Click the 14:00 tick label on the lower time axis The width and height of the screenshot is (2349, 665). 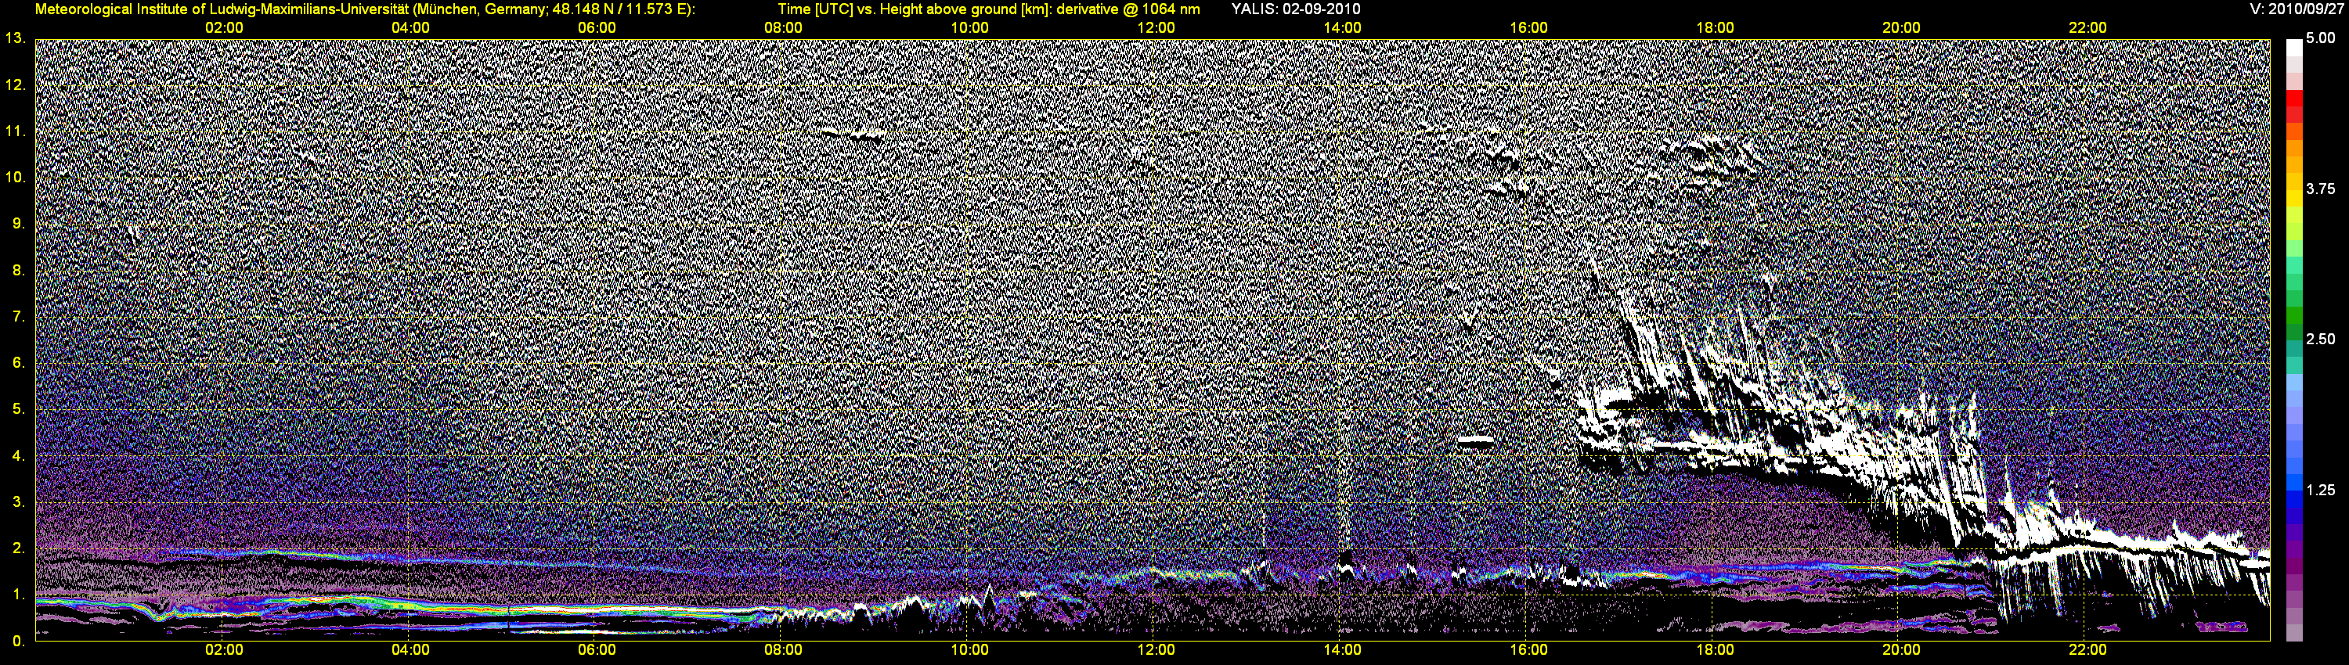(x=1342, y=649)
